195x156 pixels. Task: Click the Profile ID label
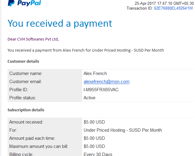point(19,90)
